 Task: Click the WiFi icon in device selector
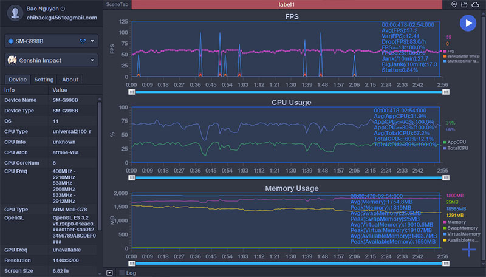pyautogui.click(x=83, y=41)
